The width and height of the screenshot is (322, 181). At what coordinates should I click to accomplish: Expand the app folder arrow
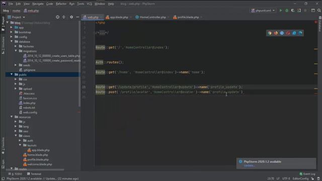(x=11, y=27)
